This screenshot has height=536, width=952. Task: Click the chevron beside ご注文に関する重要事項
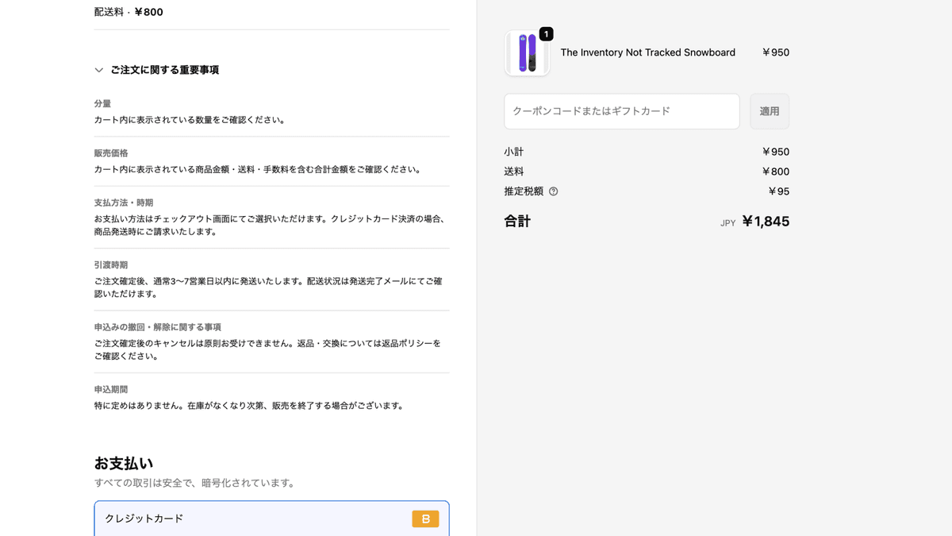[98, 70]
